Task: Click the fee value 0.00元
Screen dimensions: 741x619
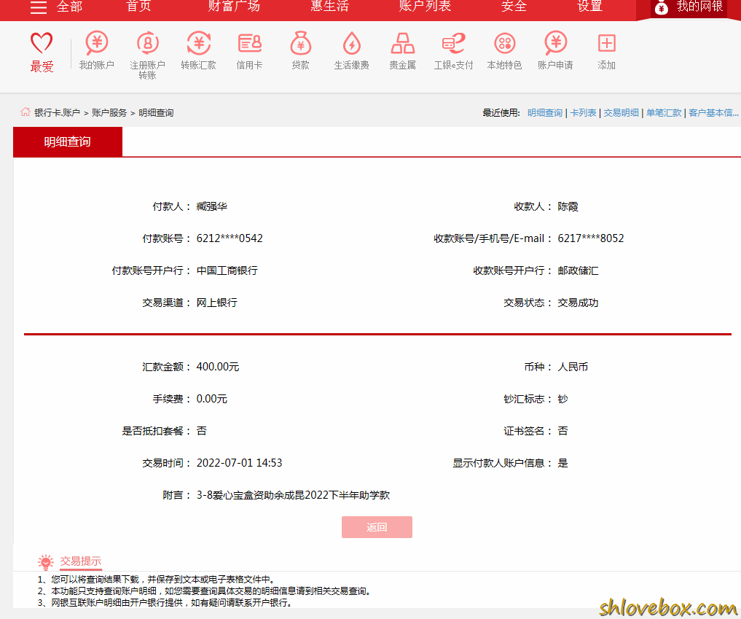Action: 212,399
